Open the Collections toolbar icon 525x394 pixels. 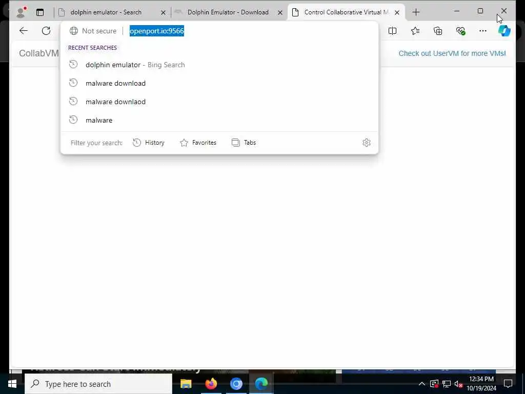438,31
